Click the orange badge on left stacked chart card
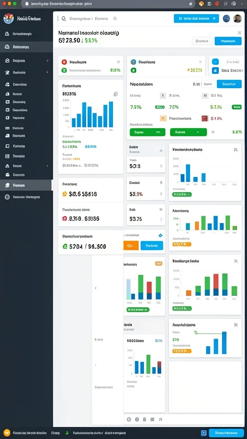 (x=159, y=264)
